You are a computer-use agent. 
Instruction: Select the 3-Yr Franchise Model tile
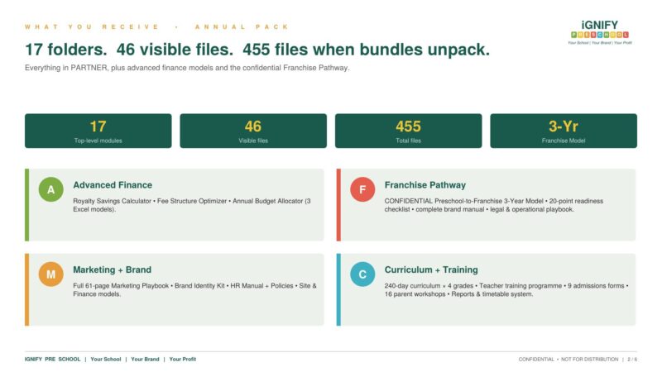564,131
